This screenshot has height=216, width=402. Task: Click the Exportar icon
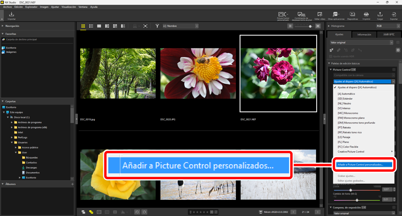394,16
